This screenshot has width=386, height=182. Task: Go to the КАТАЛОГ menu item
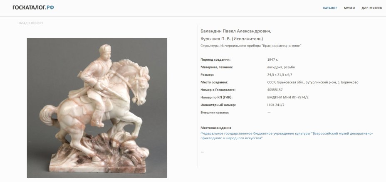pos(330,8)
